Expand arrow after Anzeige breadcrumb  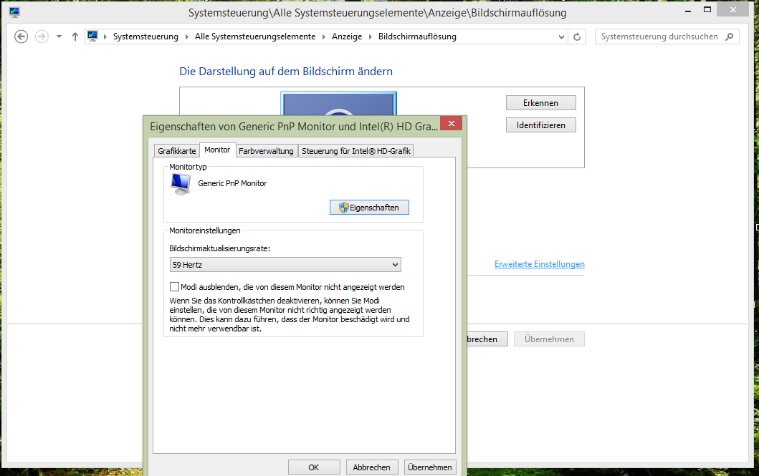click(371, 37)
